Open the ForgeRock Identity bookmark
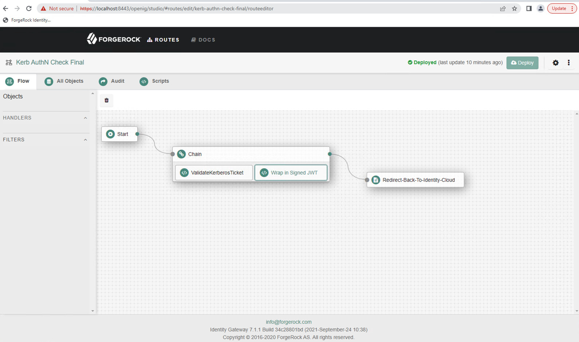Viewport: 579px width, 342px height. pyautogui.click(x=27, y=20)
